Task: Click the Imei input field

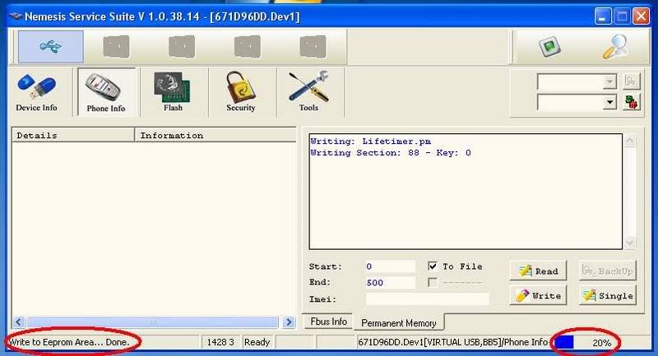Action: 427,299
